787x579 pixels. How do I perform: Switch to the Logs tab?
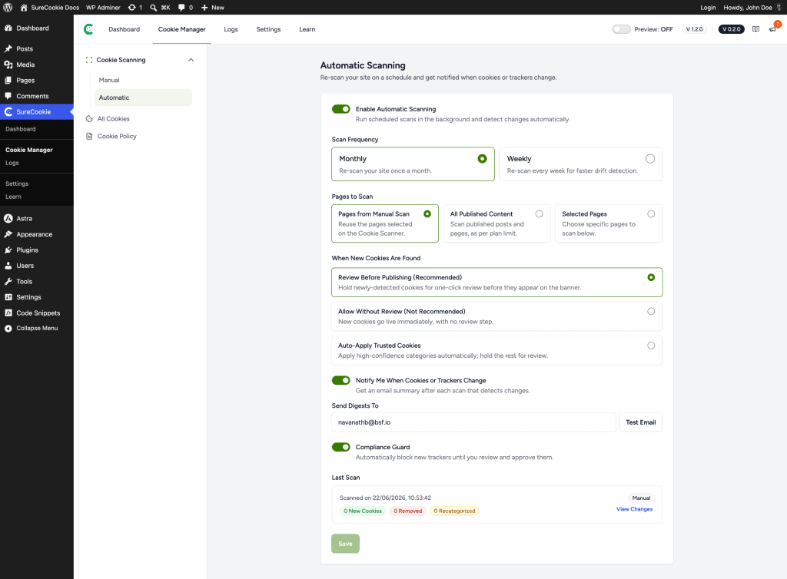(231, 29)
